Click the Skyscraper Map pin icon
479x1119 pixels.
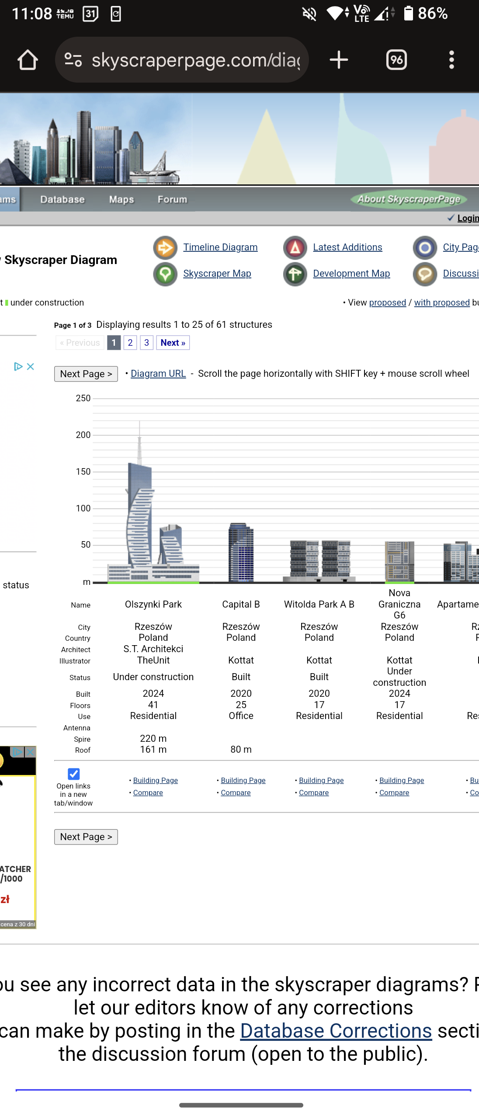[165, 274]
